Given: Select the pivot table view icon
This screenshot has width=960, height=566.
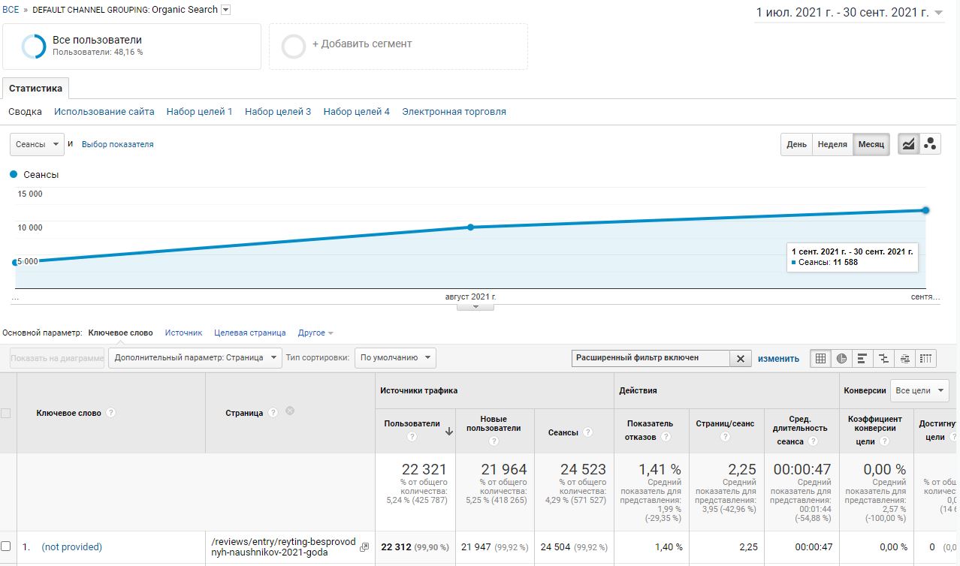Looking at the screenshot, I should 926,359.
